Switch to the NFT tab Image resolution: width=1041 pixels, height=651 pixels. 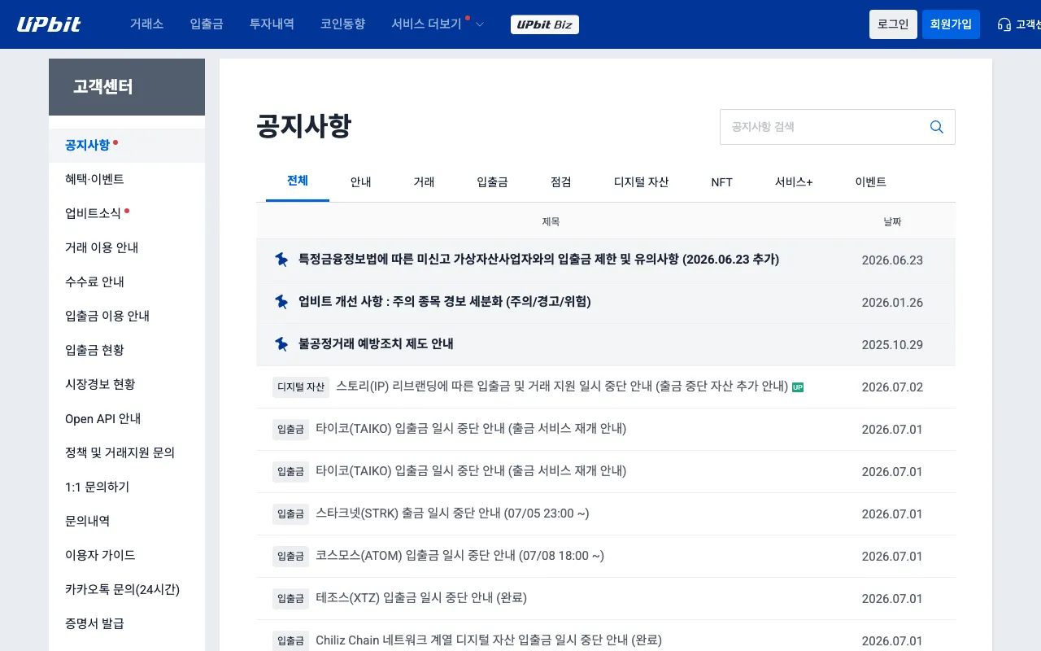(721, 182)
